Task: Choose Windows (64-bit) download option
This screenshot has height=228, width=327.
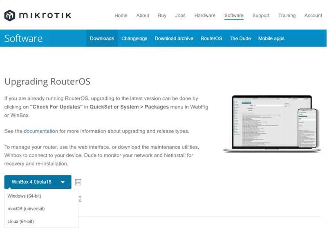Action: (x=42, y=196)
